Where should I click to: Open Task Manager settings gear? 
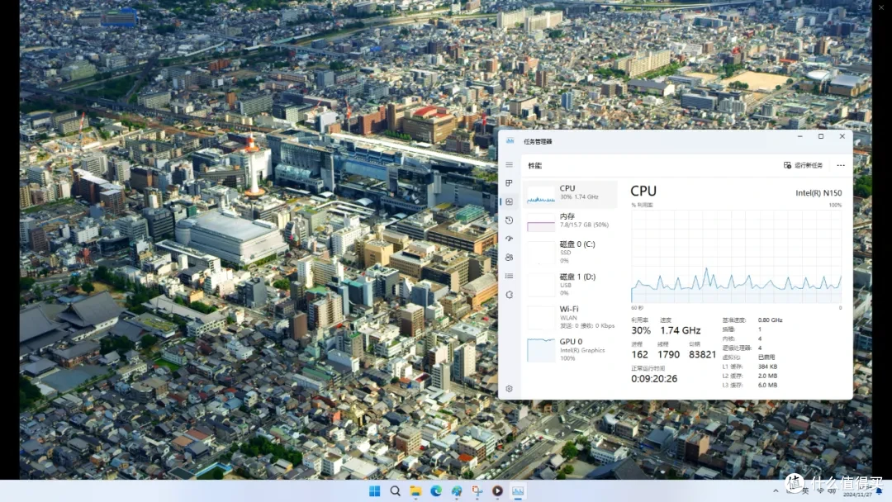point(509,389)
